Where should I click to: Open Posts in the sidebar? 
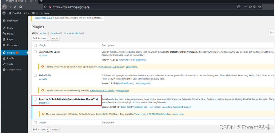pyautogui.click(x=10, y=28)
